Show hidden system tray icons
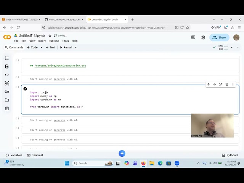The image size is (244, 183). pos(198,163)
